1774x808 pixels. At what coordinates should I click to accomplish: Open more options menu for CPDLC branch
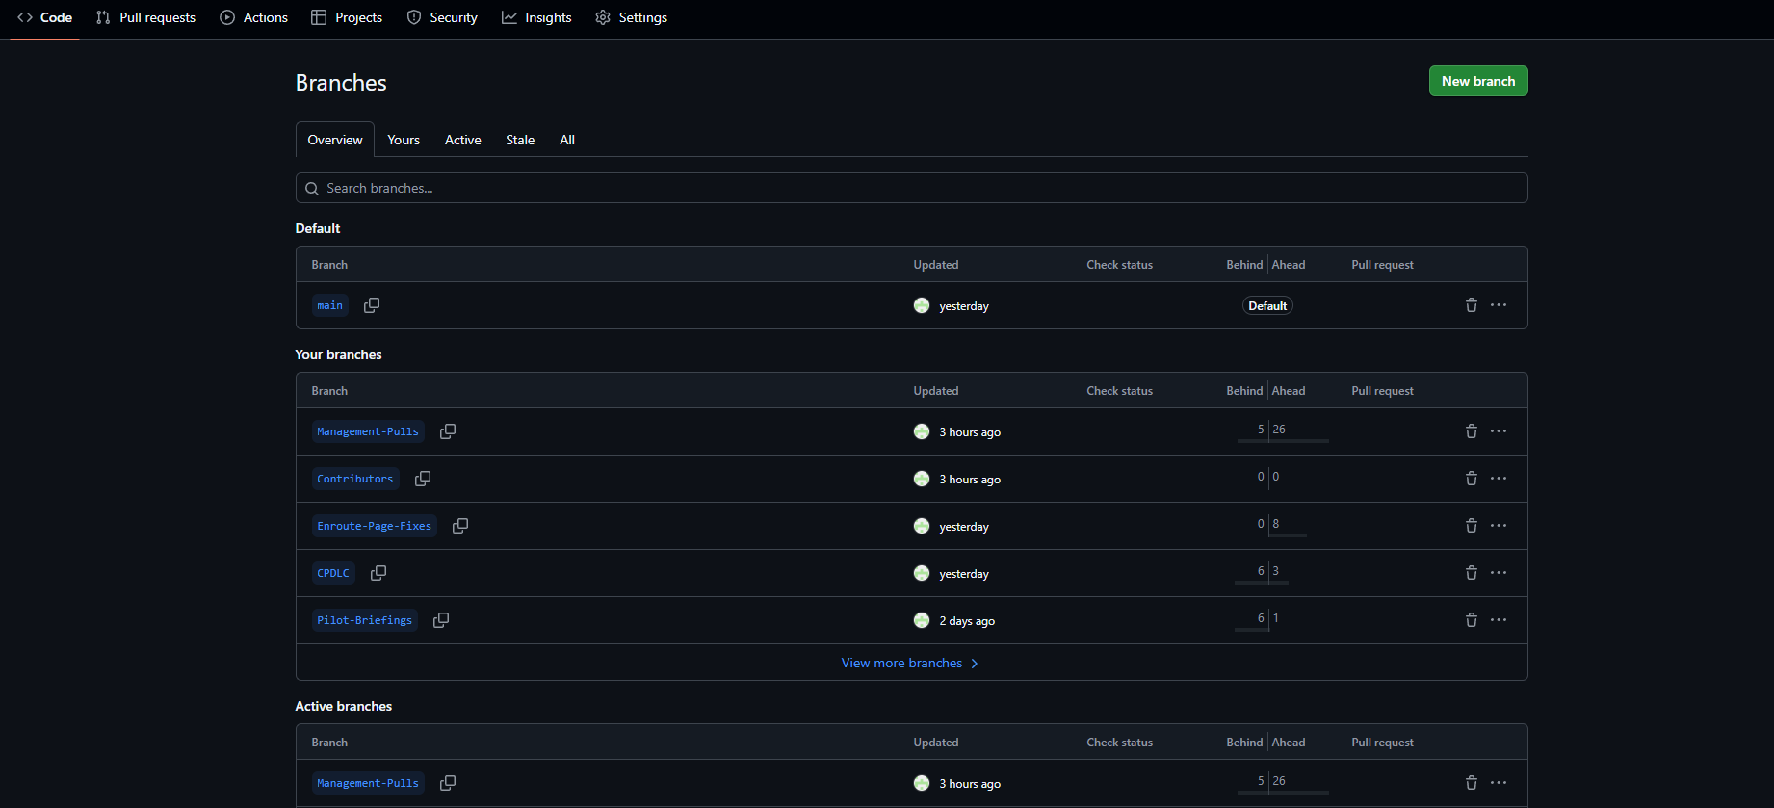1499,573
